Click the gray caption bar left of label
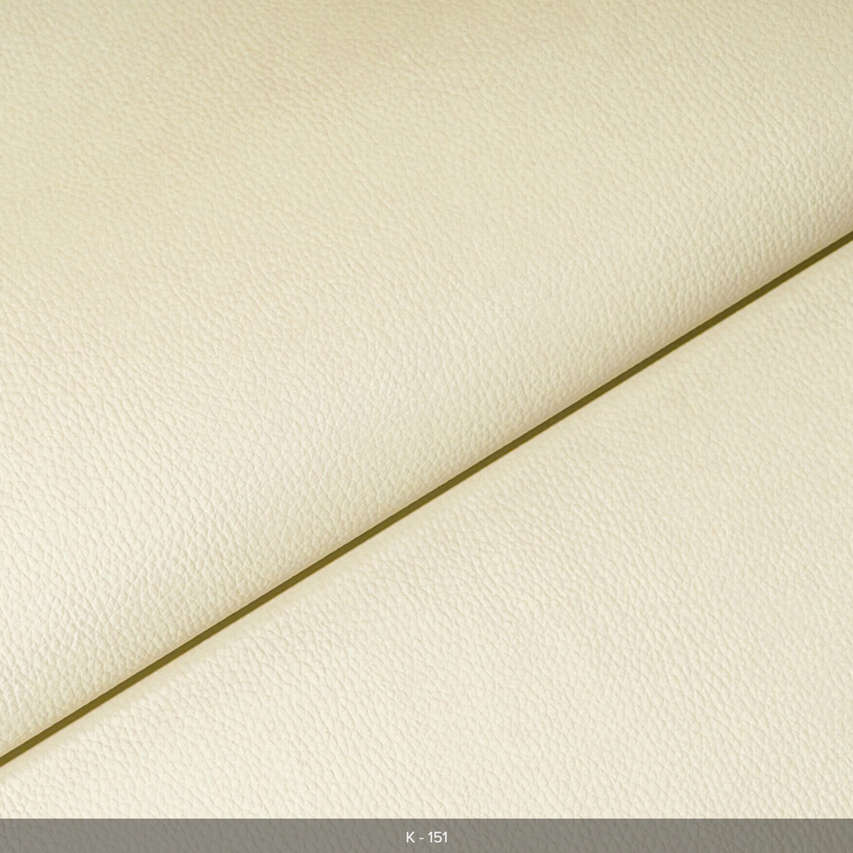 (200, 837)
